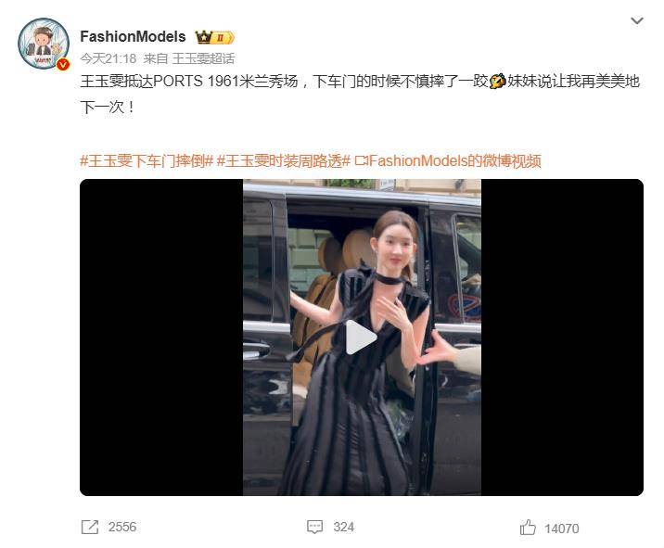664x548 pixels.
Task: Click the black area of the video player
Action: [x=161, y=338]
